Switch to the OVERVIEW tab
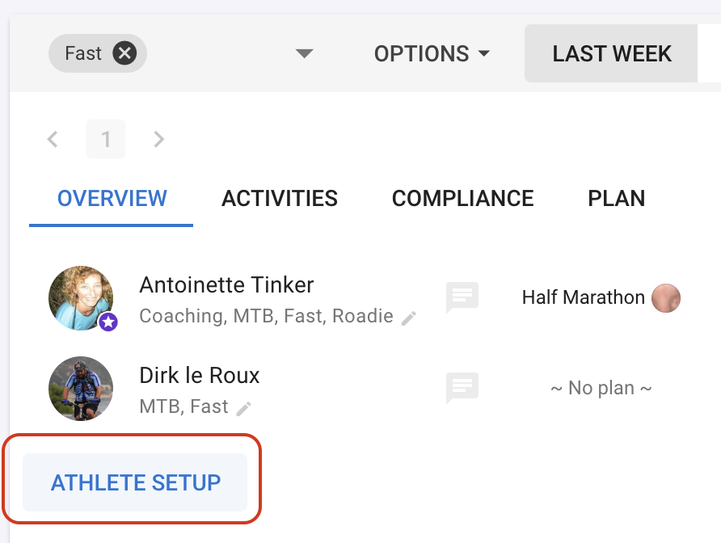The height and width of the screenshot is (543, 721). click(x=112, y=199)
